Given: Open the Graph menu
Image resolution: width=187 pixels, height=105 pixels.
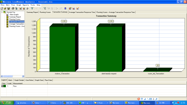Looking at the screenshot, I should [19, 5].
